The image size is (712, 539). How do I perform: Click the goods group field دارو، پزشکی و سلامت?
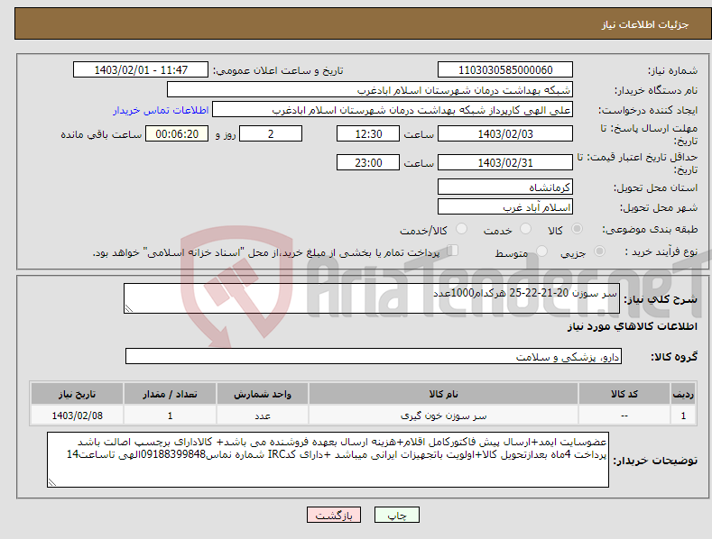tap(374, 357)
